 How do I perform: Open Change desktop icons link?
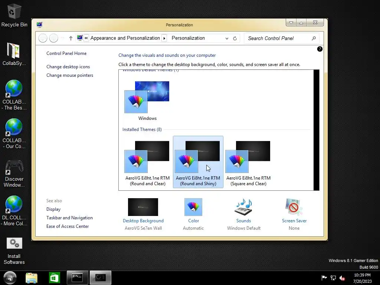coord(68,67)
